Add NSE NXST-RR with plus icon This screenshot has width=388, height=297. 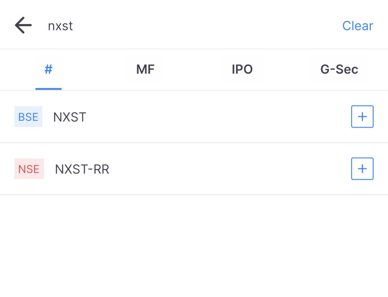click(362, 169)
